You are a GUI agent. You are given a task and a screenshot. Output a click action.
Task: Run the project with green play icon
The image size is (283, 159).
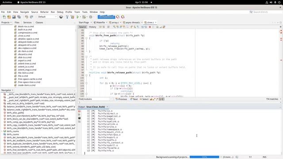tap(78, 17)
